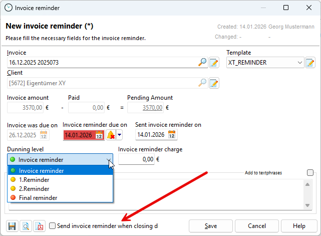321x236 pixels.
Task: Click the PDF export icon
Action: point(40,226)
